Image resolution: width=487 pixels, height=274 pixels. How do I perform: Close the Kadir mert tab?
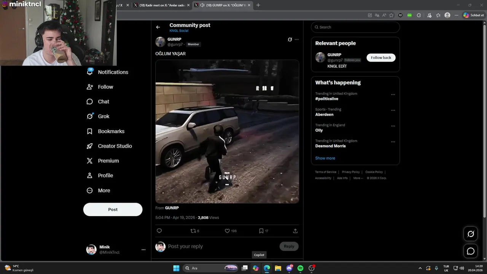(x=188, y=5)
